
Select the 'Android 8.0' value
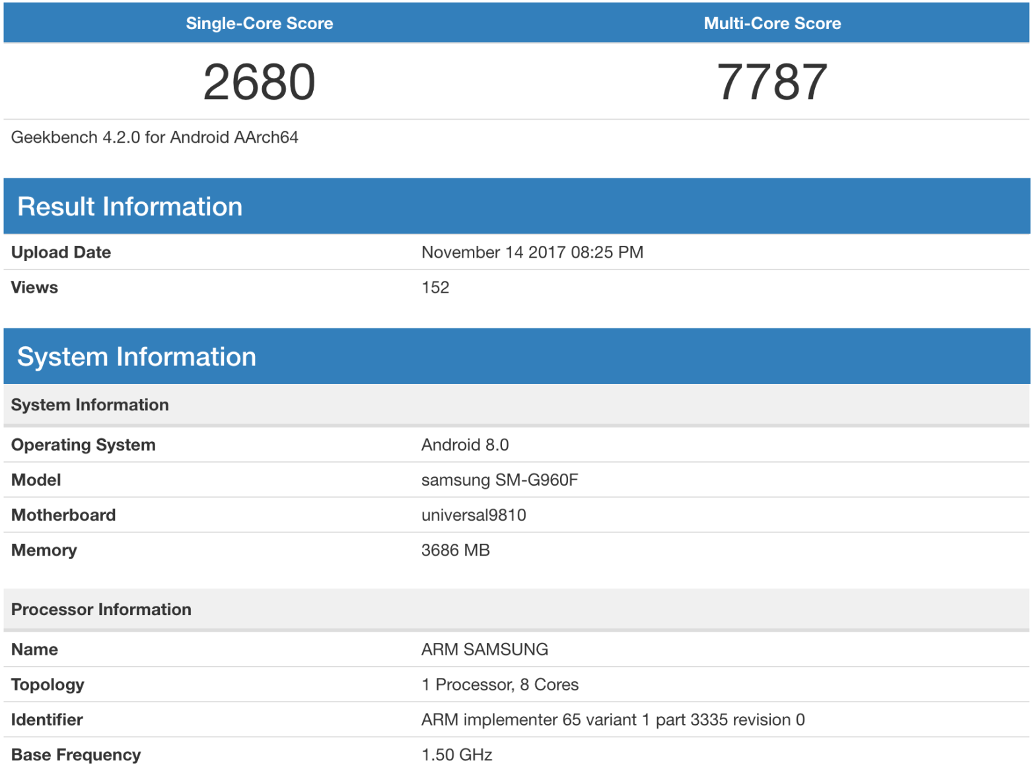pyautogui.click(x=465, y=445)
